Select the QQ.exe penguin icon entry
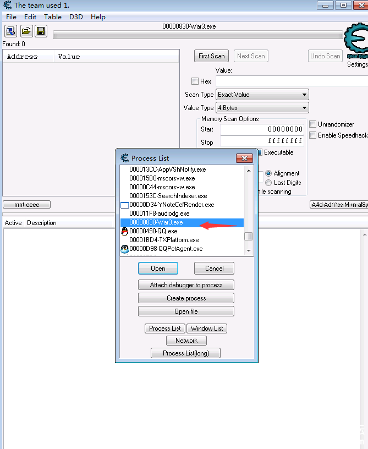This screenshot has height=449, width=368. pos(125,231)
